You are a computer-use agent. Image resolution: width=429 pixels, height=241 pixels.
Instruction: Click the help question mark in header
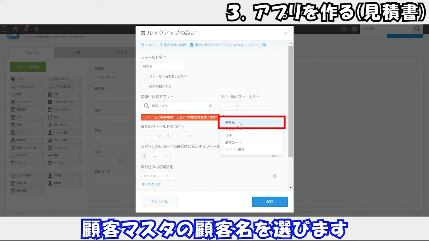[355, 29]
